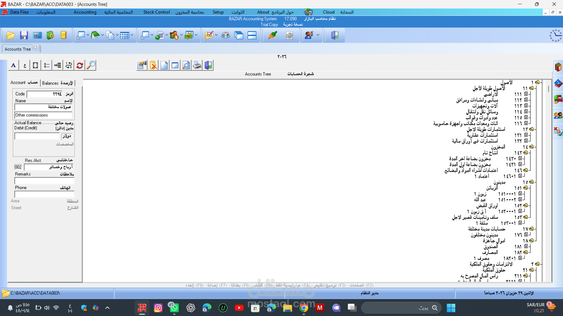
Task: Collapse the الأصول طويلة الأجل node ١١
Action: 531,88
